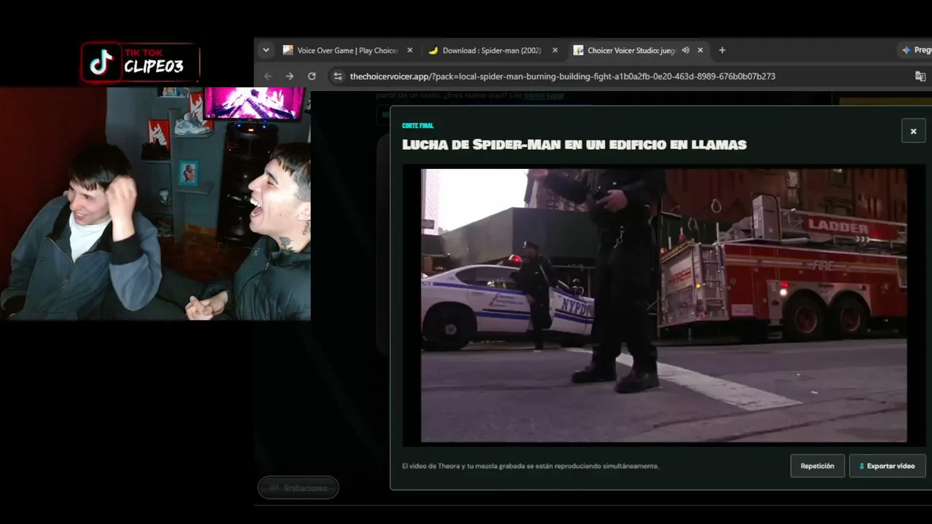Viewport: 932px width, 524px height.
Task: Switch to the Download Spider-man (2002) tab
Action: click(x=494, y=50)
